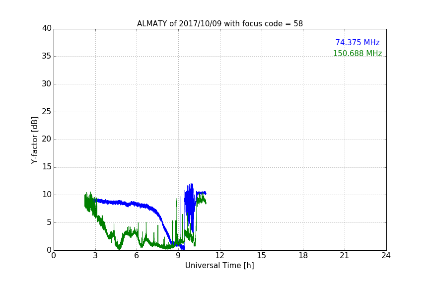Image resolution: width=429 pixels, height=286 pixels.
Task: Click the x-axis tick label '3'
Action: coord(95,256)
